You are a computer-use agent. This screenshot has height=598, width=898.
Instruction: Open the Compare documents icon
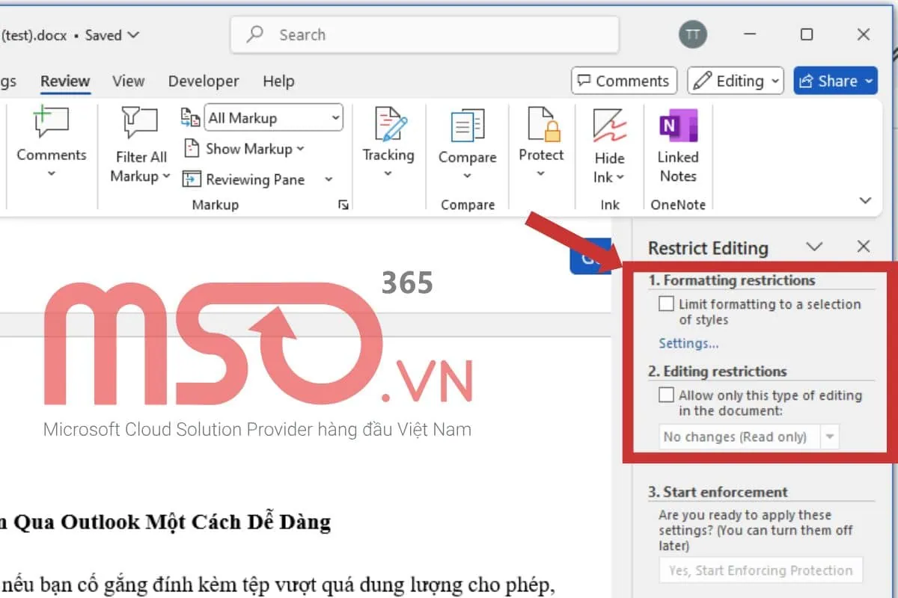pos(467,125)
